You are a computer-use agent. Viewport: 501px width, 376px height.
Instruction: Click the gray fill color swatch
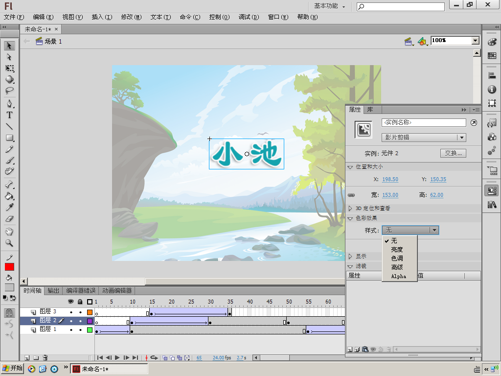9,287
